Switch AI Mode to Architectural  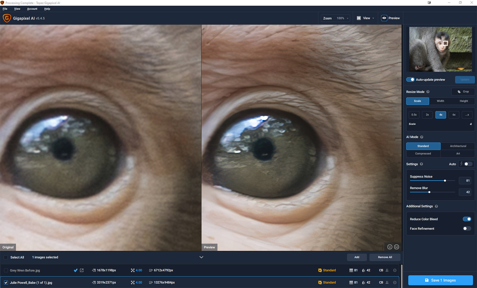458,146
